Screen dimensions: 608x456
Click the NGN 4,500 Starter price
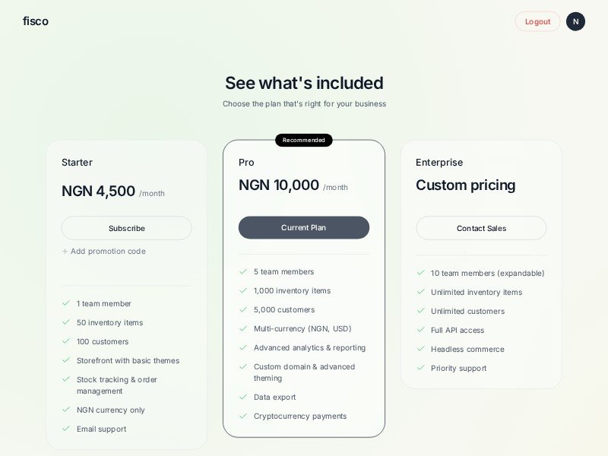tap(98, 192)
